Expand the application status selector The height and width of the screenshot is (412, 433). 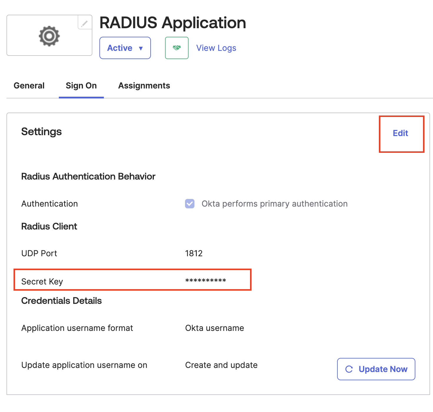click(x=125, y=48)
